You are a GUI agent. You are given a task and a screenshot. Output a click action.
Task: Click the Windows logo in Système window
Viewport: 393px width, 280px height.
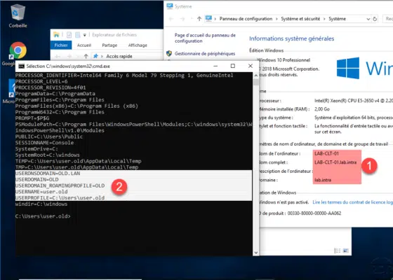[348, 68]
